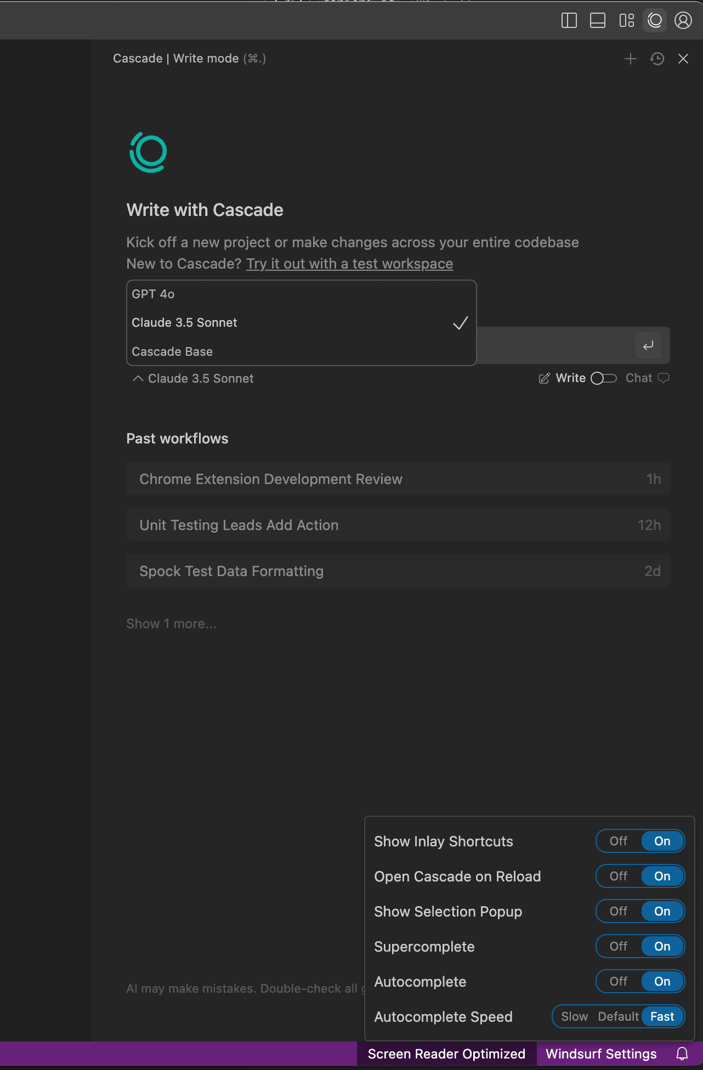This screenshot has height=1070, width=703.
Task: Toggle the bottom panel layout icon
Action: click(598, 21)
